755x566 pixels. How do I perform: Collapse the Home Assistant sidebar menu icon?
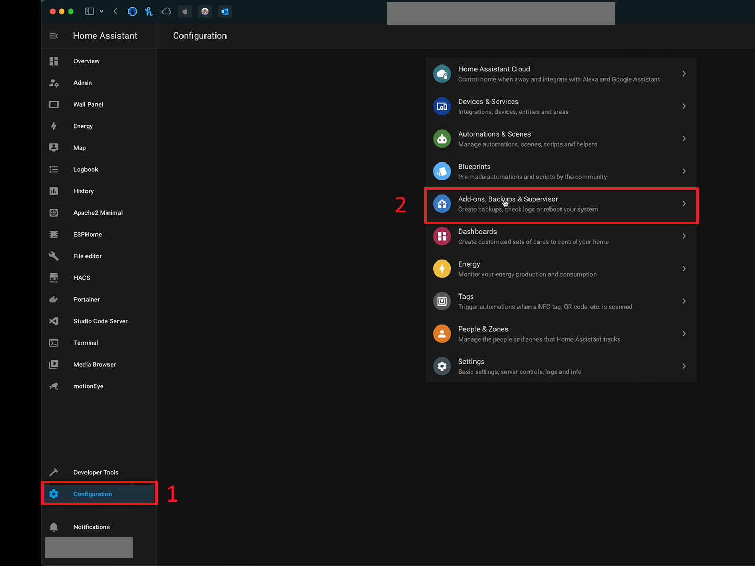53,36
